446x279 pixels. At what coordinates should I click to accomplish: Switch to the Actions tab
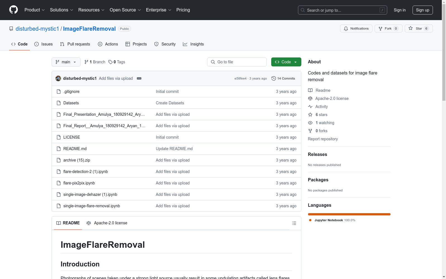pos(108,44)
